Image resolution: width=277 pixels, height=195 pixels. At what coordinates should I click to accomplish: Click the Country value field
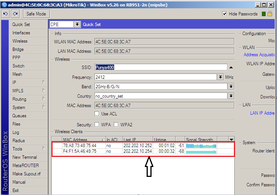161,96
